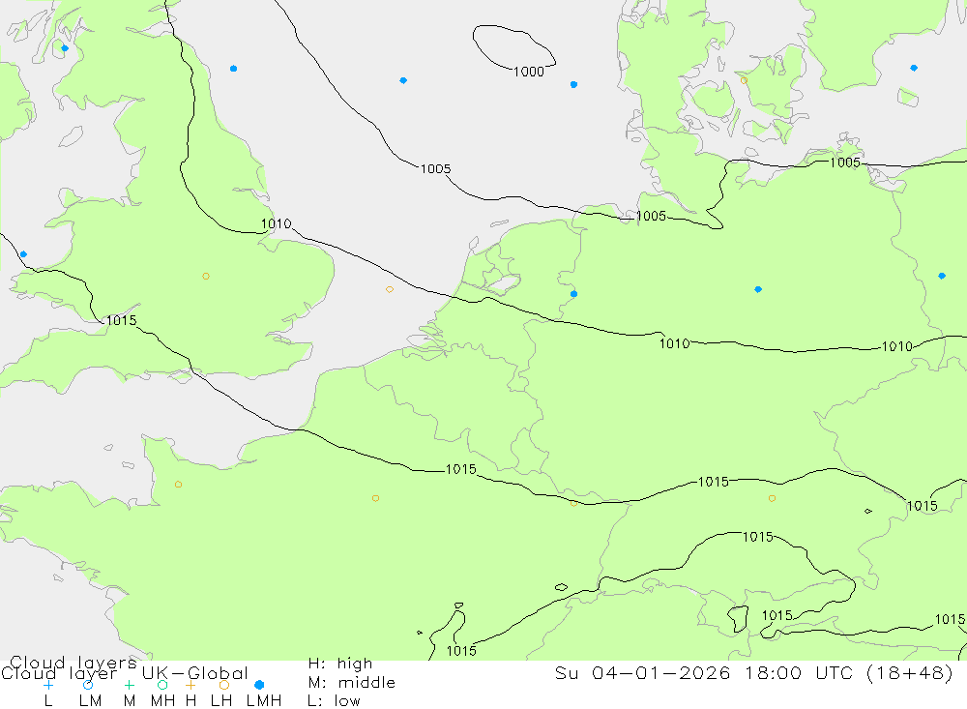The image size is (967, 709).
Task: Select orange marker on 1015 isobar near Luxembourg
Action: pyautogui.click(x=573, y=504)
